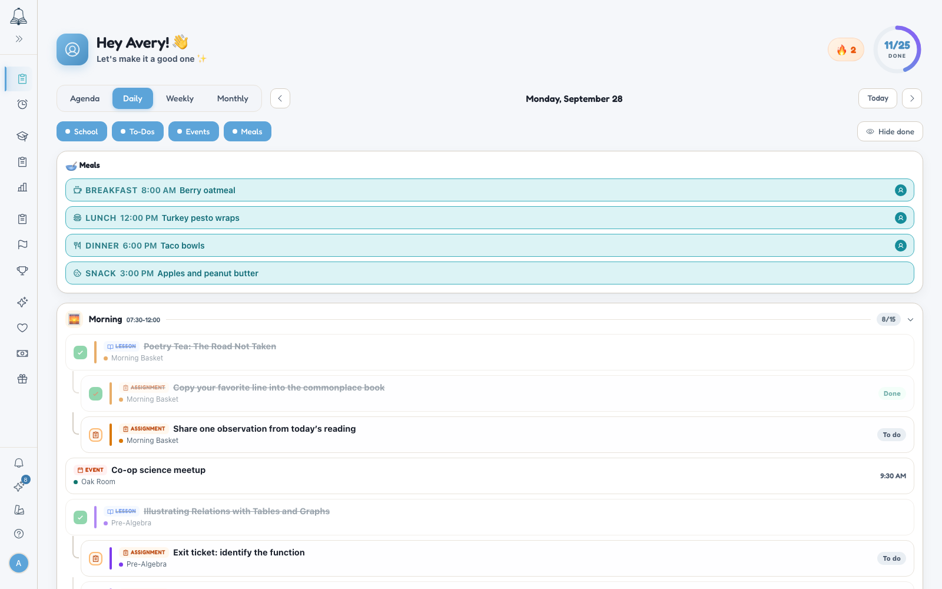The image size is (942, 589).
Task: Check off Exit ticket assignment
Action: (x=96, y=558)
